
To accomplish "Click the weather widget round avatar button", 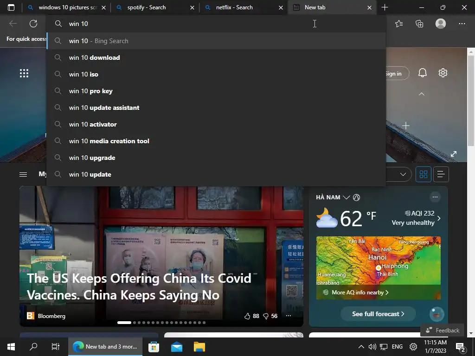I will (437, 314).
